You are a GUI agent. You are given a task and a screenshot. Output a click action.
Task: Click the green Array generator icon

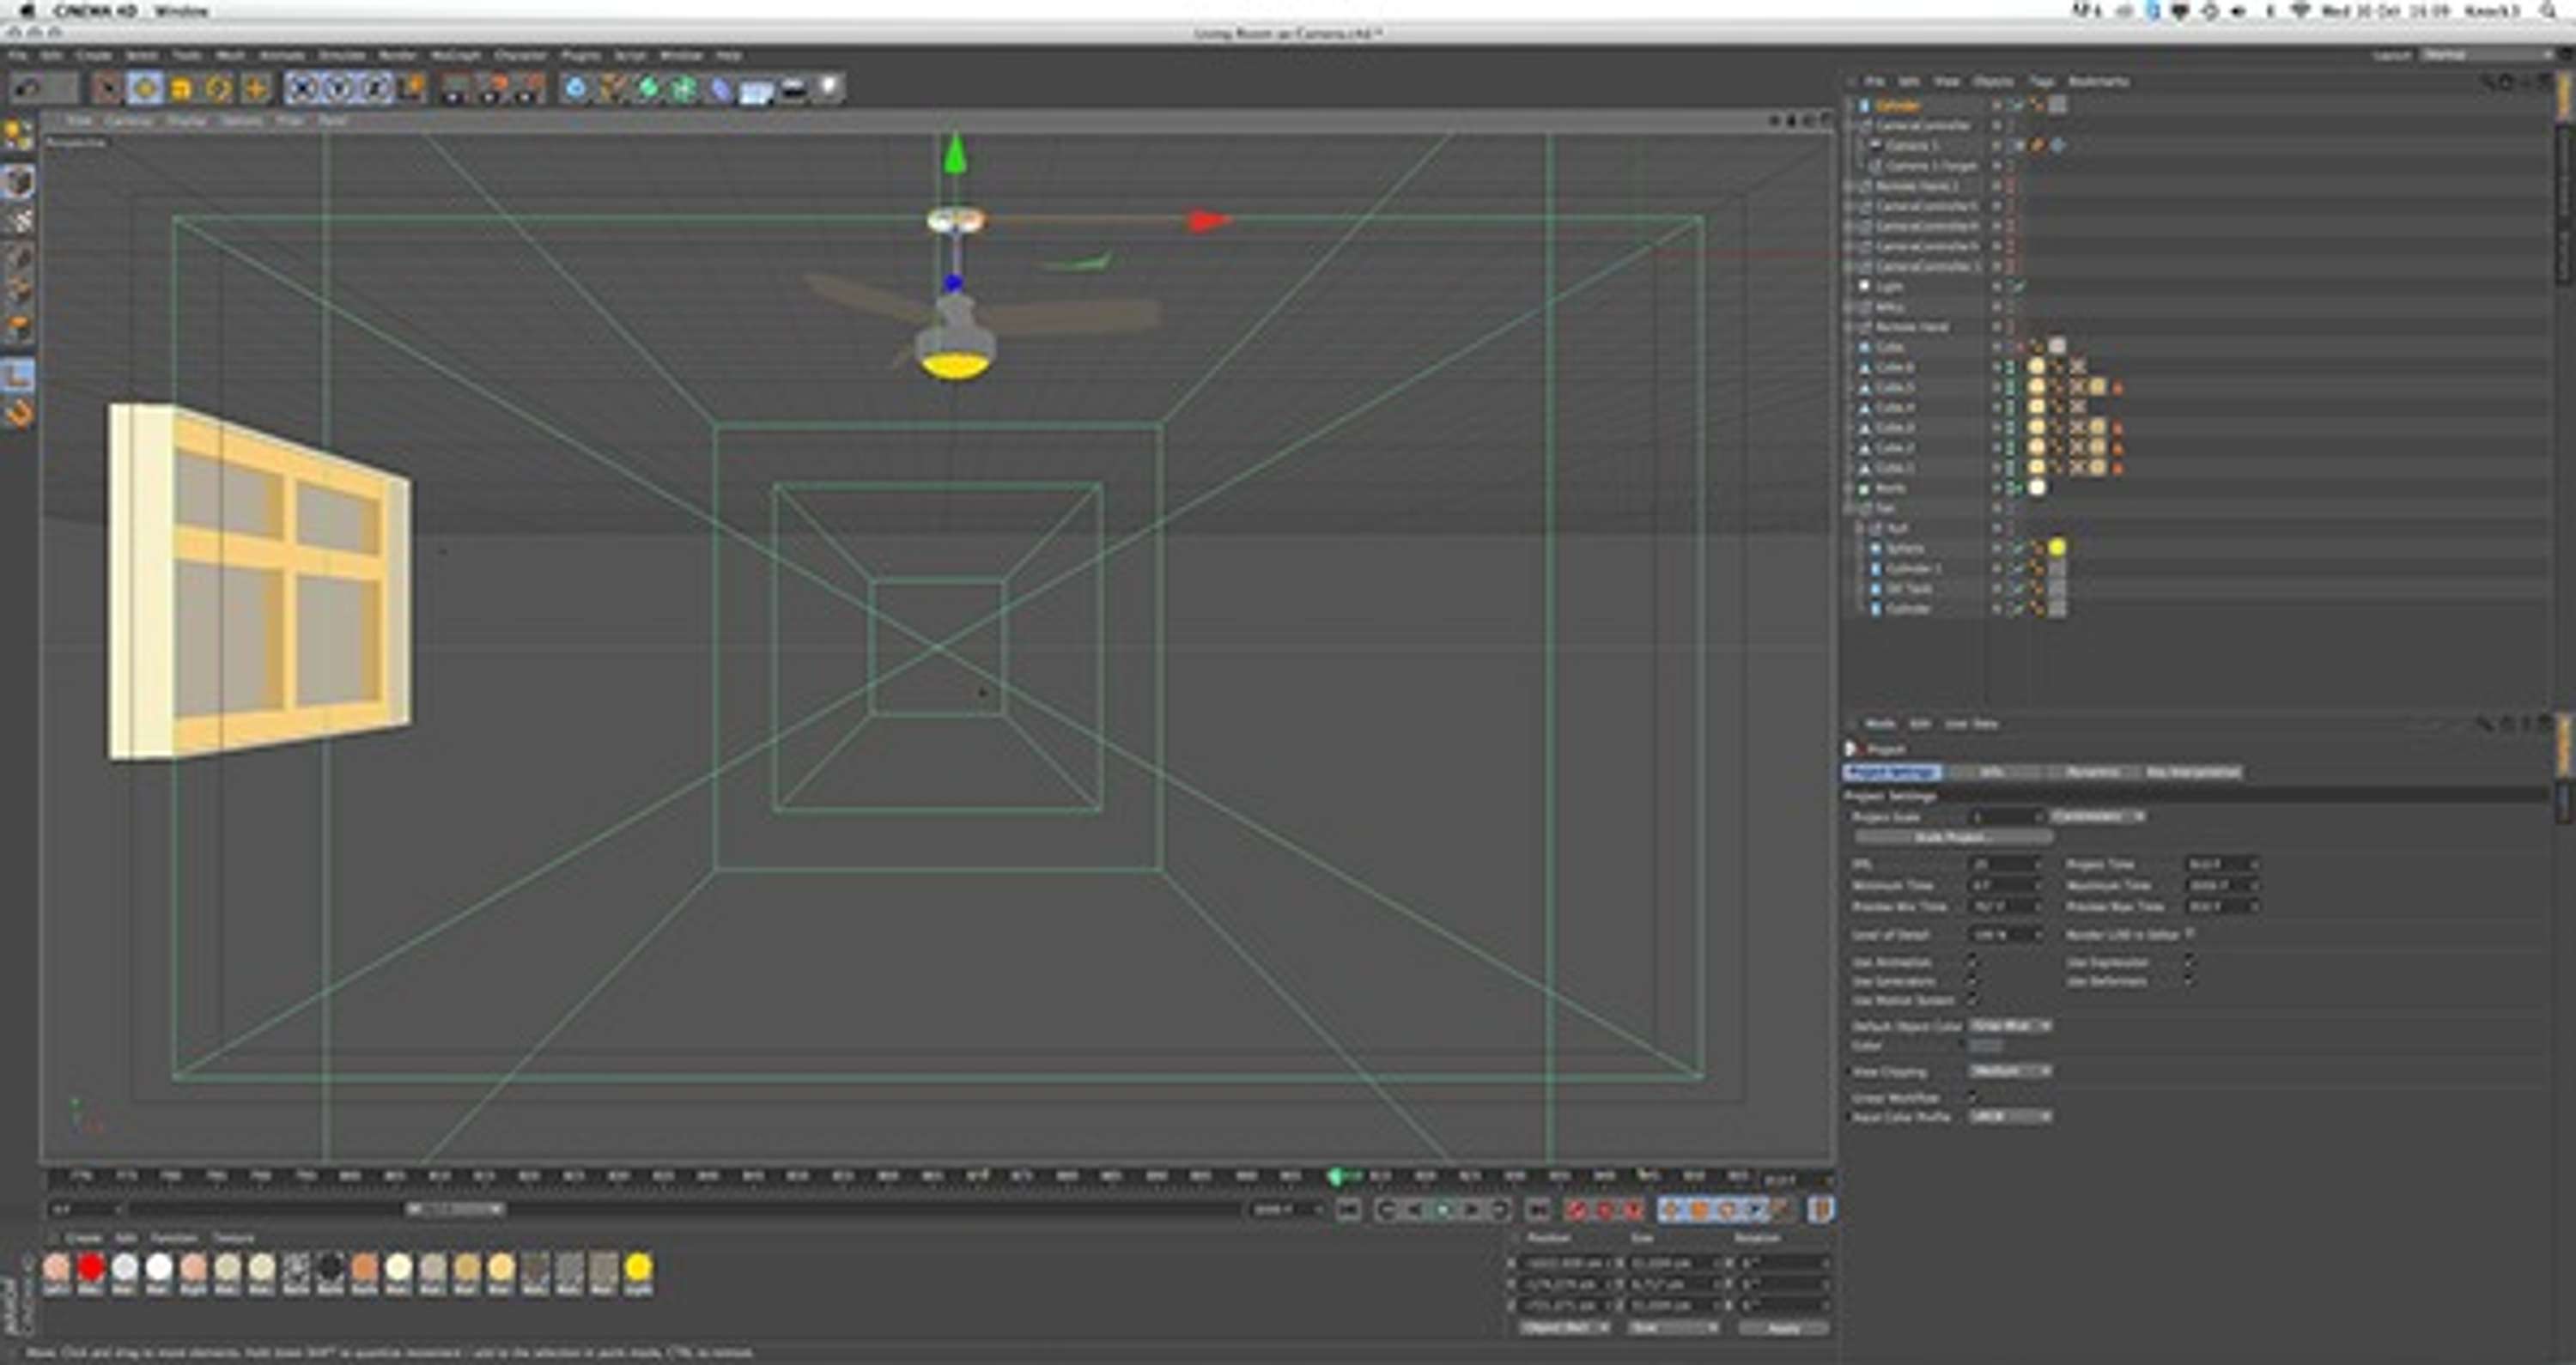(684, 89)
